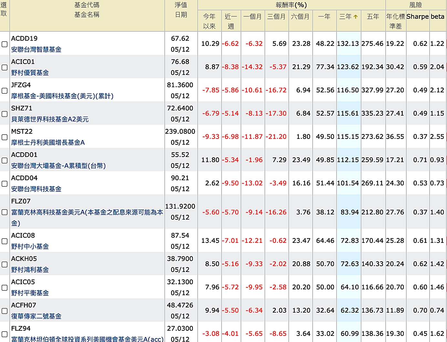Check the ACIC08 野村中小基金 checkbox

(x=5, y=241)
